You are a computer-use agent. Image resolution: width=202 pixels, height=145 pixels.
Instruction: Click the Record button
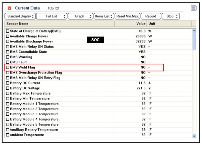[x=150, y=16]
